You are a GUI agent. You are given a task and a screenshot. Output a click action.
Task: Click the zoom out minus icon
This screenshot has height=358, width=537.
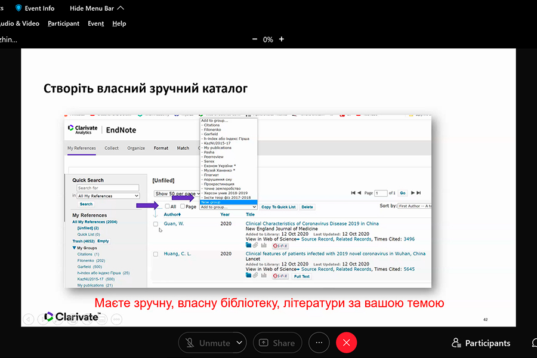pyautogui.click(x=255, y=39)
